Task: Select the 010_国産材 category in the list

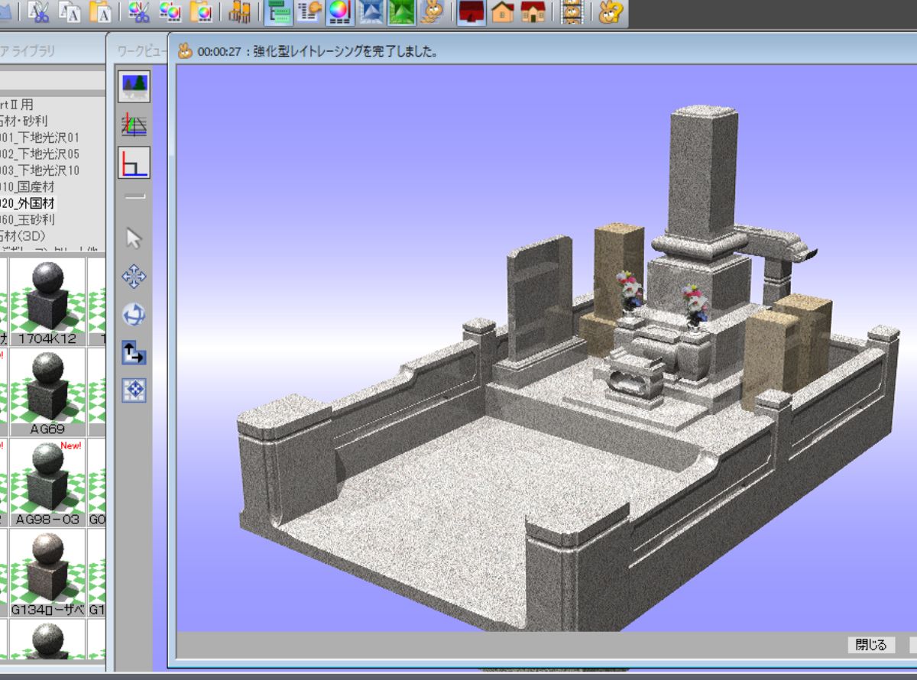Action: [28, 186]
